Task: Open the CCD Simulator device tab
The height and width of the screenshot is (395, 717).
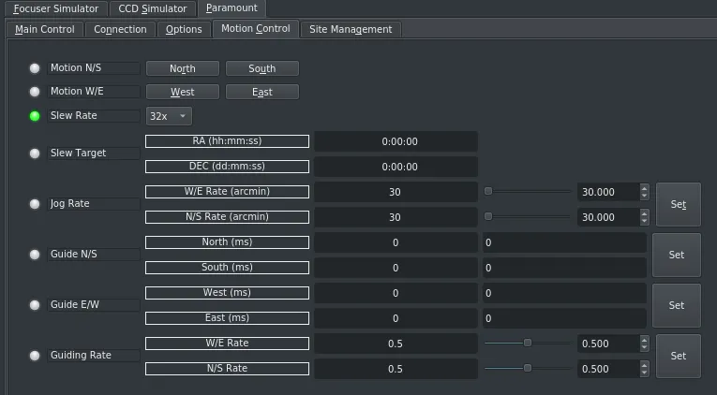Action: pyautogui.click(x=152, y=8)
